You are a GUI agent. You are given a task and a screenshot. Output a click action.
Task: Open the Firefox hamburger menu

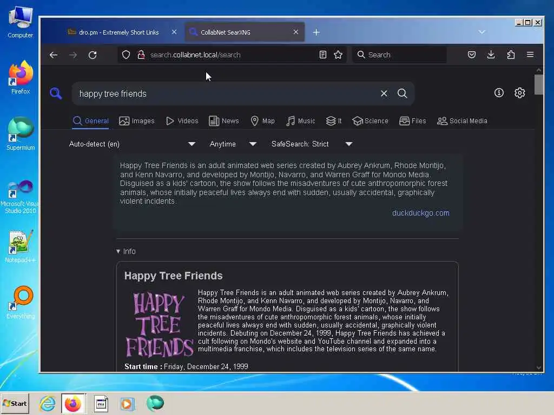[x=530, y=55]
